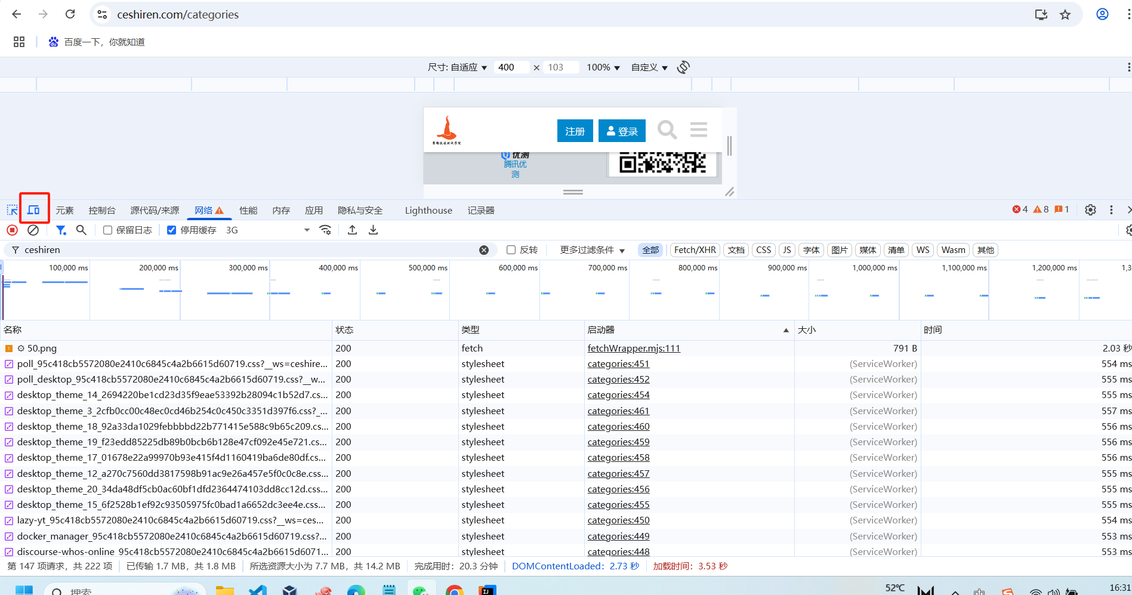
Task: Select the 全部 filter type
Action: click(650, 250)
